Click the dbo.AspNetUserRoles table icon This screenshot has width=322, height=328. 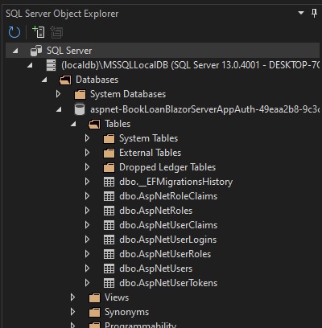click(x=109, y=254)
